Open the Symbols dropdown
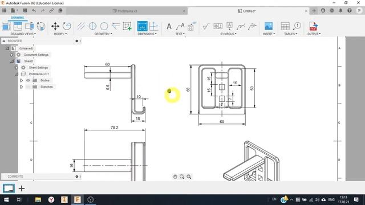365x205 pixels. pyautogui.click(x=228, y=34)
